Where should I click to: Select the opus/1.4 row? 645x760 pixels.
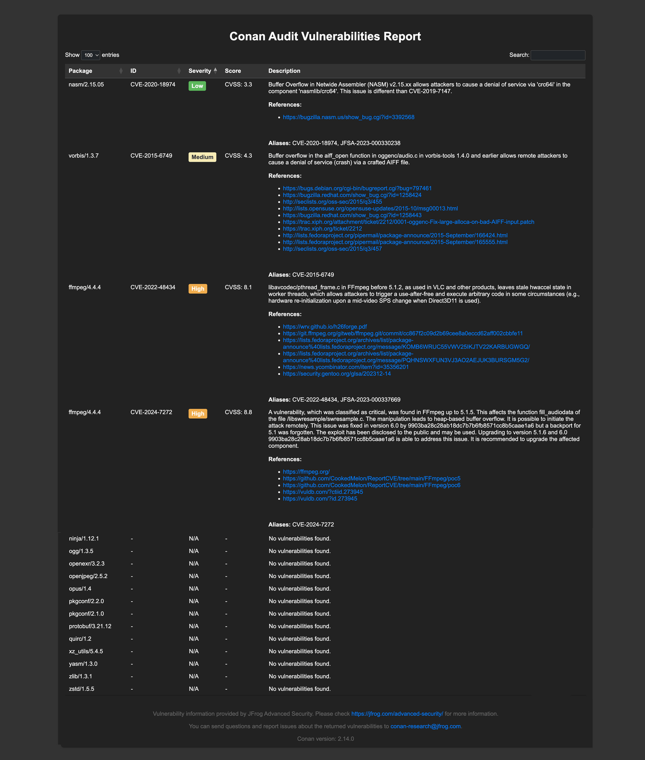coord(325,589)
